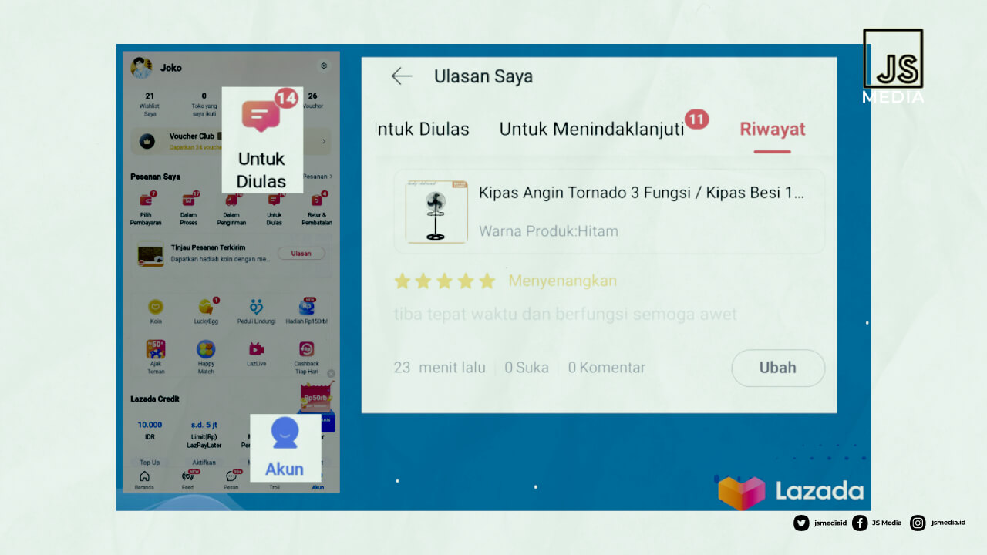Open Kipas Angin Tornado 3 Fungsi title
Screen dimensions: 987x555
pyautogui.click(x=641, y=193)
